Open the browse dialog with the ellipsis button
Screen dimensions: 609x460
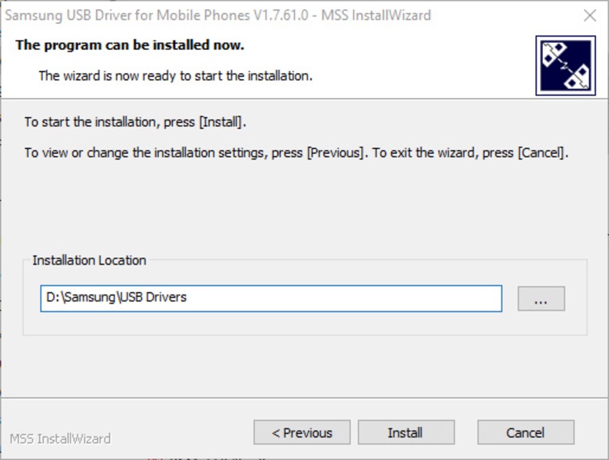pyautogui.click(x=541, y=299)
